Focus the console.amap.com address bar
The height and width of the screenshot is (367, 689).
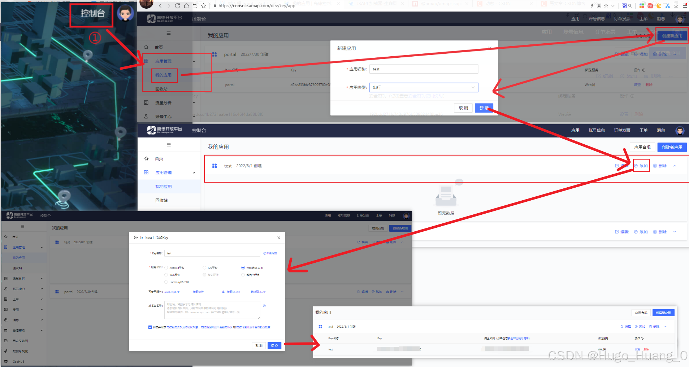click(x=257, y=6)
